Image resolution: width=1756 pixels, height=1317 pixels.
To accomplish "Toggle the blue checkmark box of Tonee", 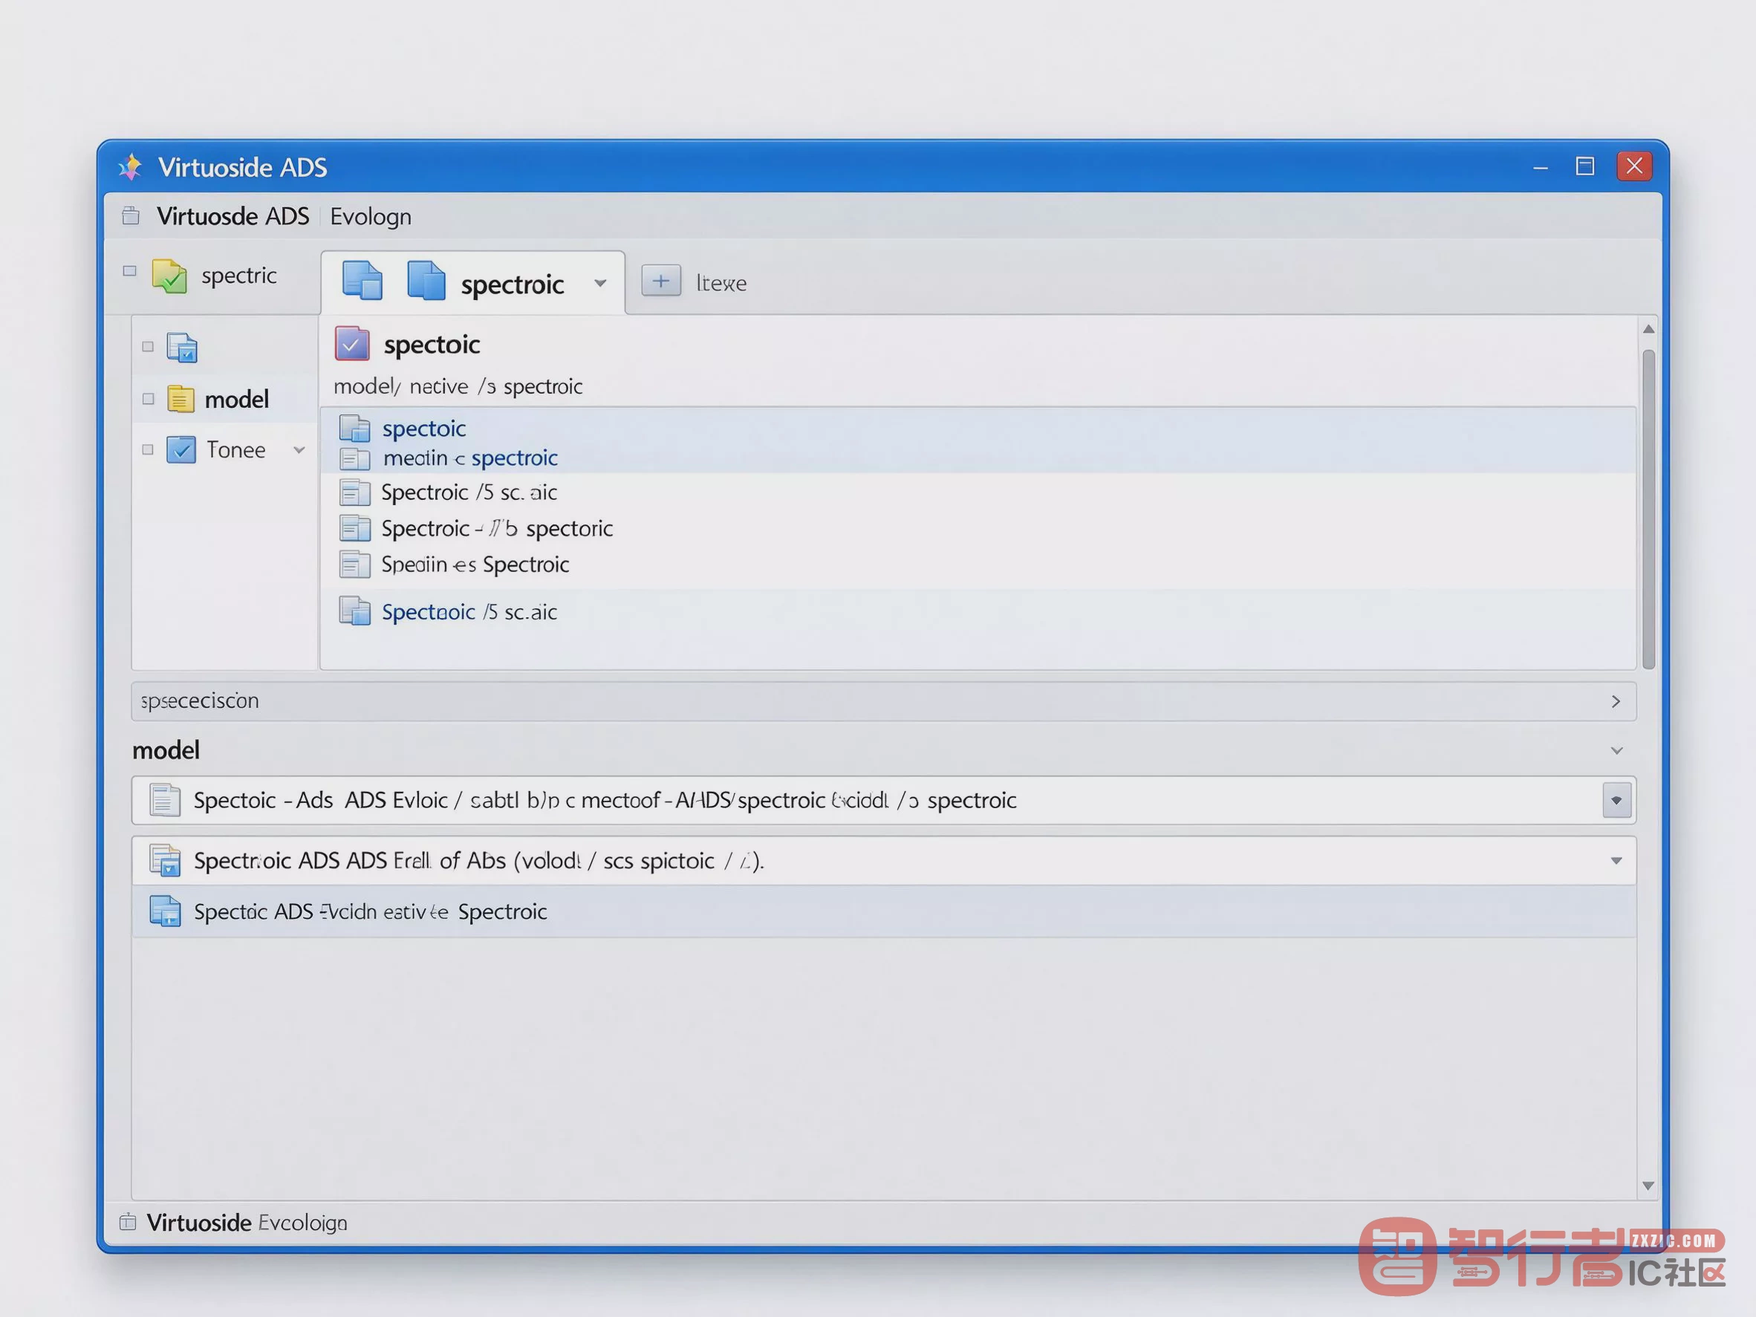I will coord(181,450).
